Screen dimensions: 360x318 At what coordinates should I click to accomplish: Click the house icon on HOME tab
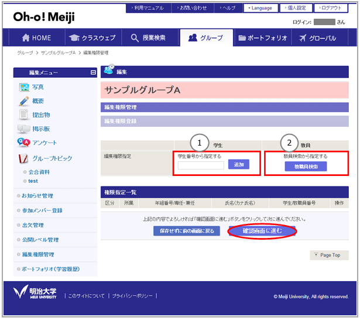[26, 37]
